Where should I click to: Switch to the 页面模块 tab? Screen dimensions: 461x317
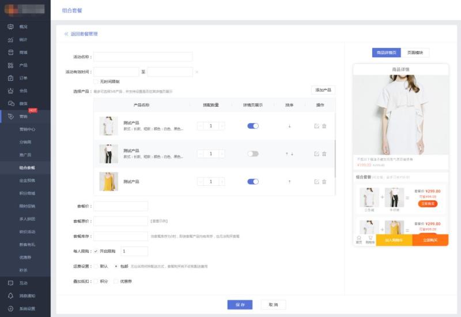click(415, 53)
